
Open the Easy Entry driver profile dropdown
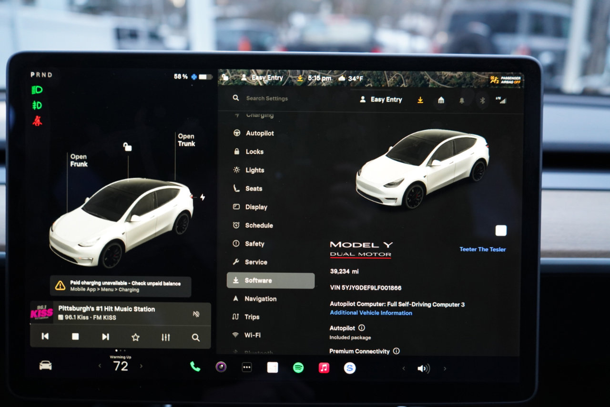point(381,99)
